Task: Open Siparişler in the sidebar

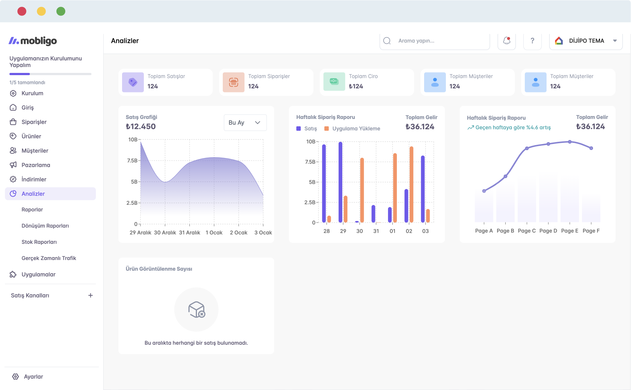Action: (34, 122)
